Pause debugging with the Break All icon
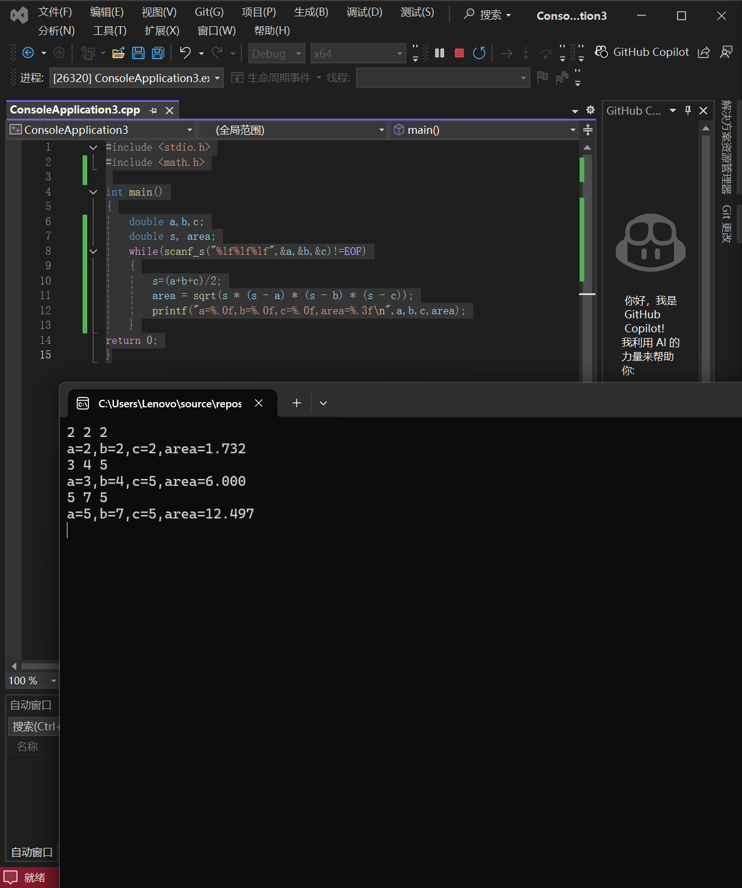The height and width of the screenshot is (888, 742). pos(440,53)
